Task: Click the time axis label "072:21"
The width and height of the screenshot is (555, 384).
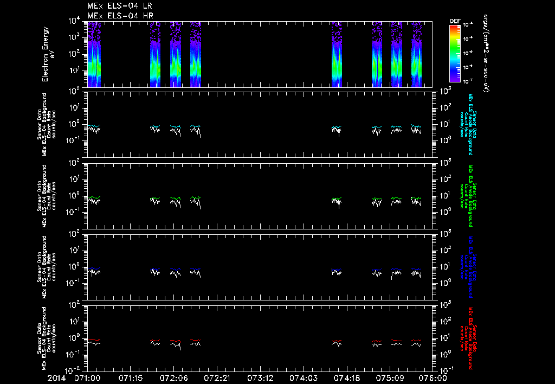Action: tap(217, 378)
